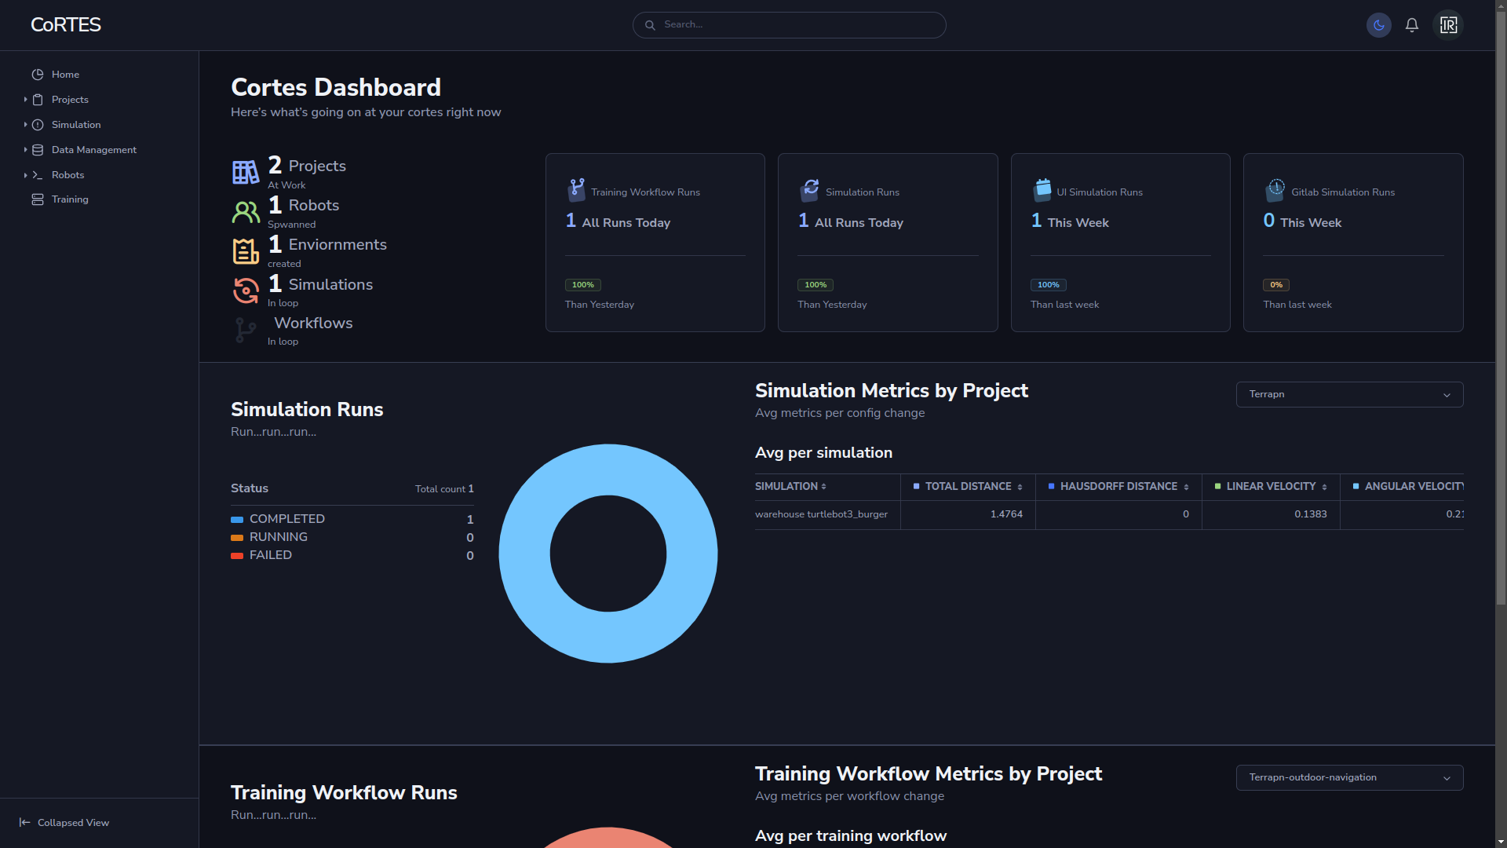This screenshot has width=1507, height=848.
Task: Click the Projects clipboard icon
Action: (38, 100)
